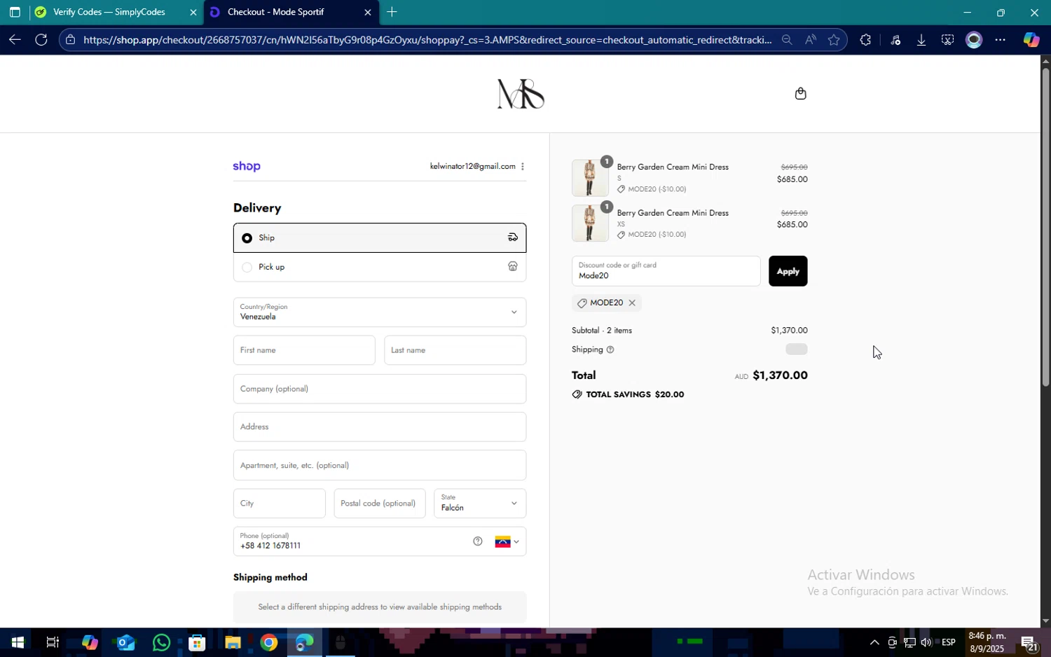Click the page vertical scrollbar
The height and width of the screenshot is (657, 1051).
[x=1045, y=228]
